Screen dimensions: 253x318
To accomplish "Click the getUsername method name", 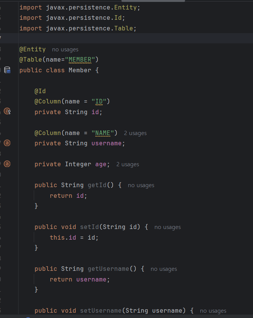I will coord(108,269).
